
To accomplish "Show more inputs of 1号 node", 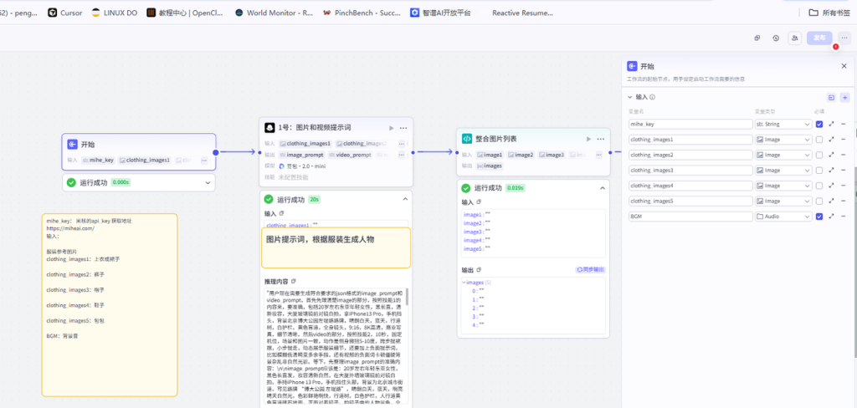I will 402,144.
